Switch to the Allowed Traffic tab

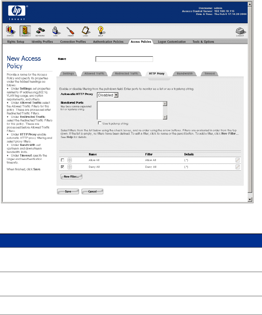94,74
